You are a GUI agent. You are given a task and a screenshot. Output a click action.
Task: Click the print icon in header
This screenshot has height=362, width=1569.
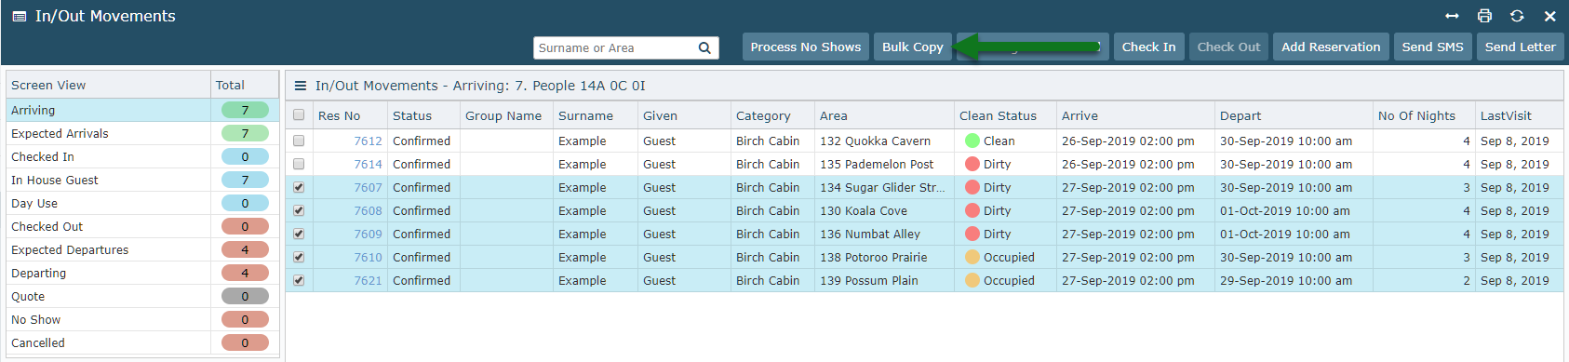click(1484, 16)
